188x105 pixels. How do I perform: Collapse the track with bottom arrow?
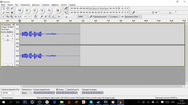(8, 65)
